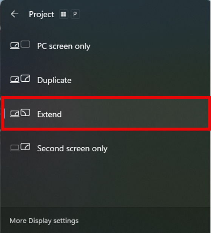Switch to Second screen only
Screen dimensions: 211x233
pyautogui.click(x=72, y=148)
